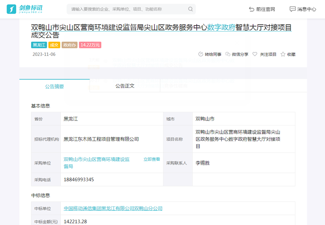Click 微信分享 text
Viewport: 325px width, 225px height.
240,54
